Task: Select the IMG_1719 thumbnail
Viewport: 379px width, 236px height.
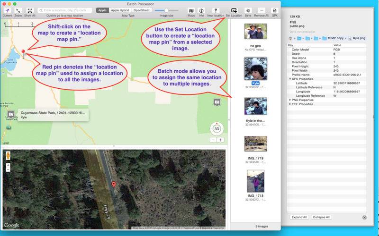Action: pyautogui.click(x=255, y=144)
